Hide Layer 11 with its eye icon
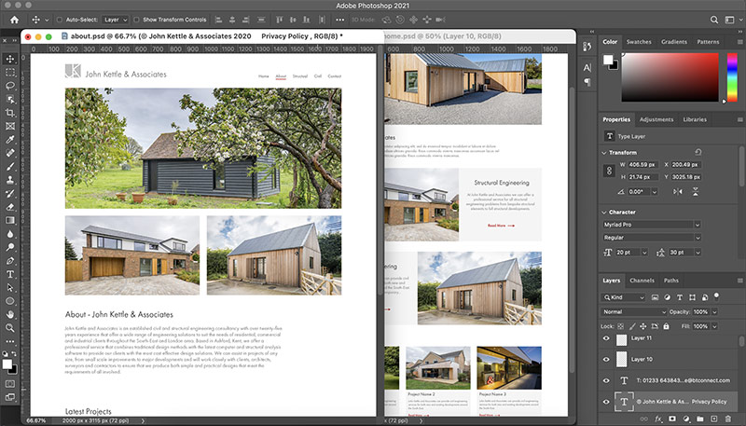Viewport: 746px width, 426px height. (x=605, y=338)
